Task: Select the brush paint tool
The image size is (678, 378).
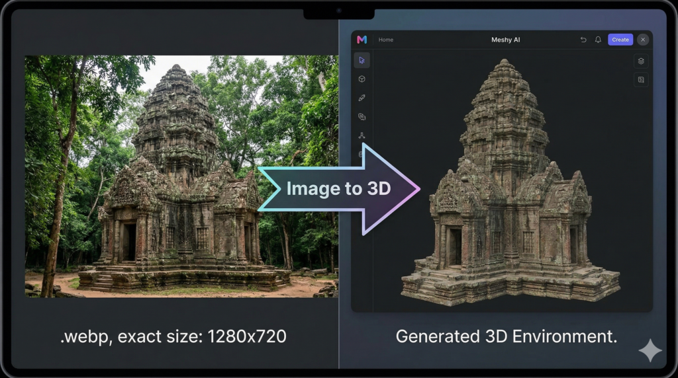Action: click(x=362, y=98)
